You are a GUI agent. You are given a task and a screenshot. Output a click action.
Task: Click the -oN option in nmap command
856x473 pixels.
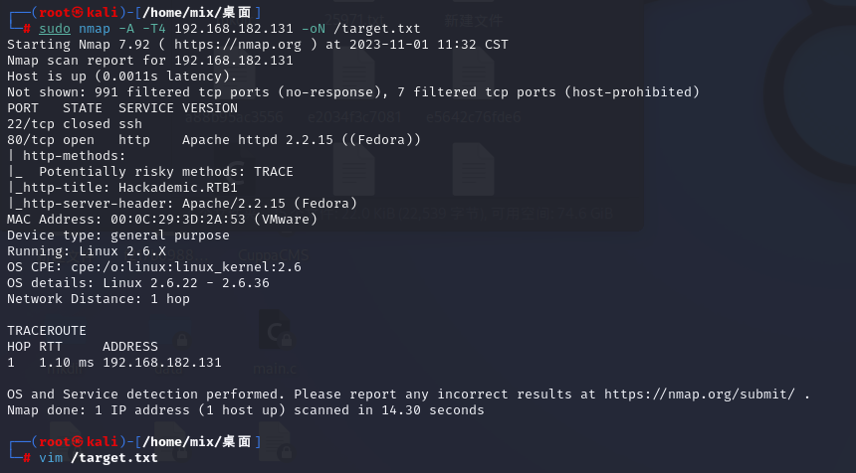[318, 29]
